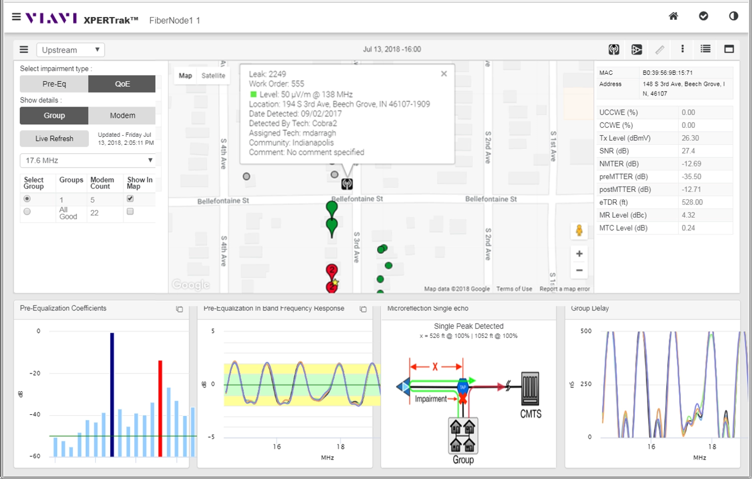Select the measurement ruler tool

(x=659, y=49)
